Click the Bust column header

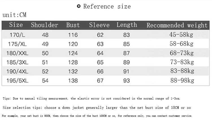click(73, 25)
